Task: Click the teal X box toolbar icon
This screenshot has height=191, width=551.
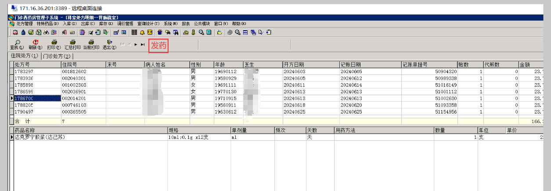Action: (x=208, y=32)
